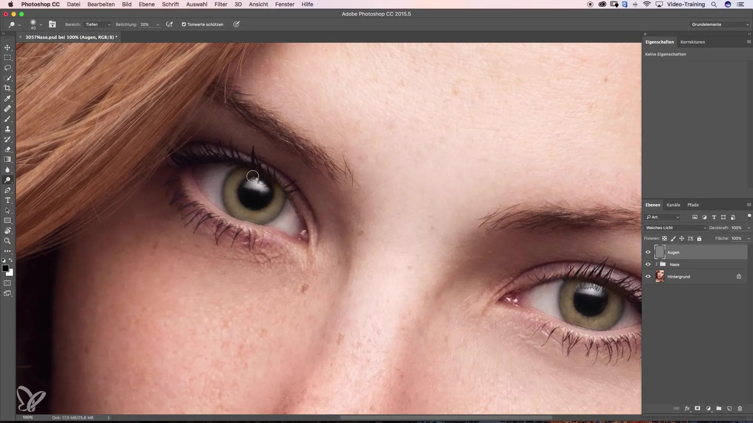Filter layers by adjustment layers
The image size is (753, 423).
[x=704, y=217]
